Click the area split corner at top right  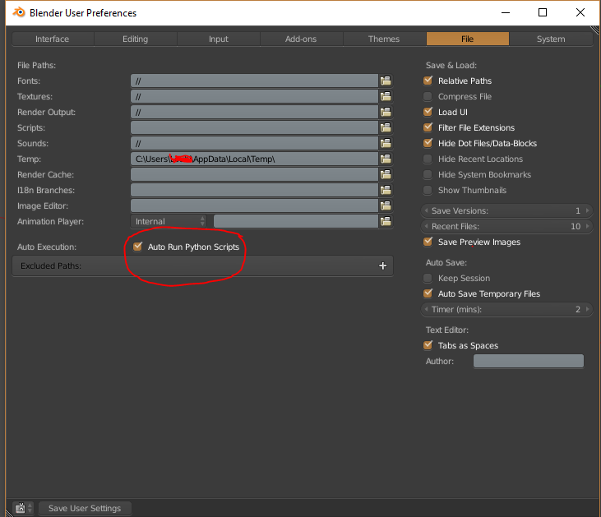pos(595,30)
